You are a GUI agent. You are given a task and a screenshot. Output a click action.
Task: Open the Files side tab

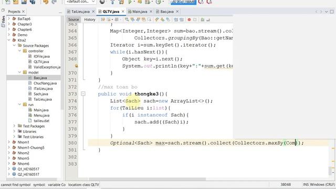3,22
